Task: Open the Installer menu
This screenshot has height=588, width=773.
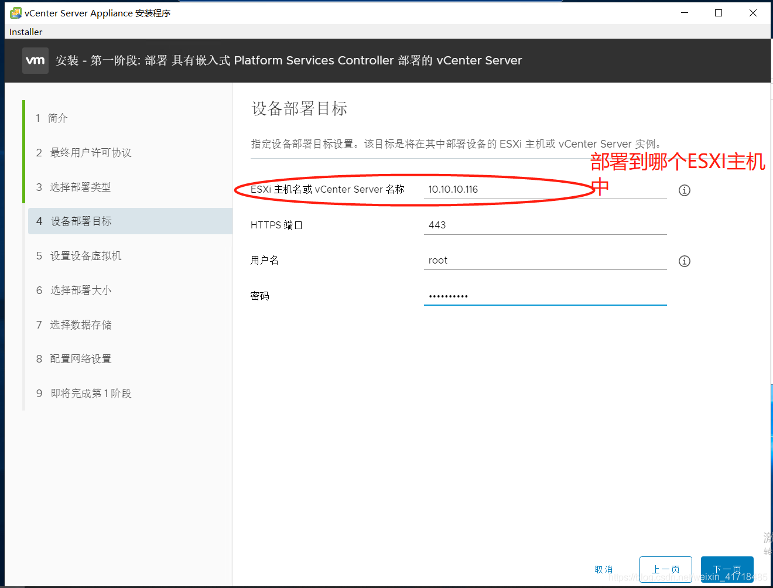Action: 26,32
